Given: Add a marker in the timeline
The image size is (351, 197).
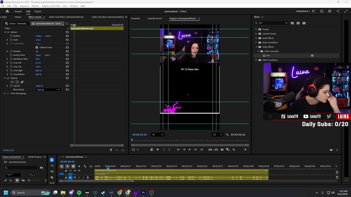Looking at the screenshot, I should pyautogui.click(x=79, y=166).
